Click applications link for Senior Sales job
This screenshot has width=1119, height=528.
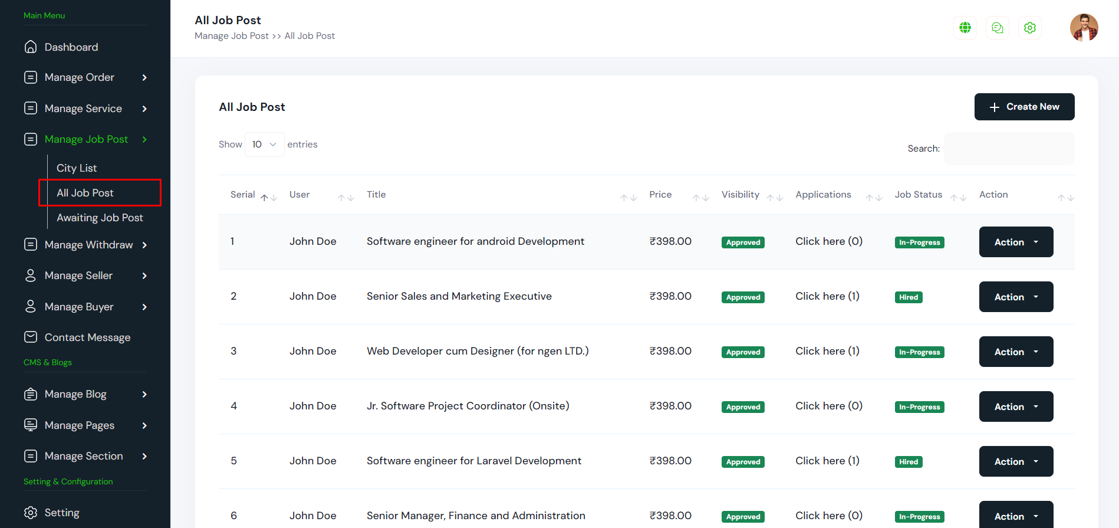click(827, 296)
